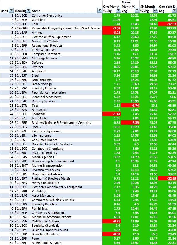Select the Airlines name cell
The width and height of the screenshot is (177, 245).
point(67,33)
